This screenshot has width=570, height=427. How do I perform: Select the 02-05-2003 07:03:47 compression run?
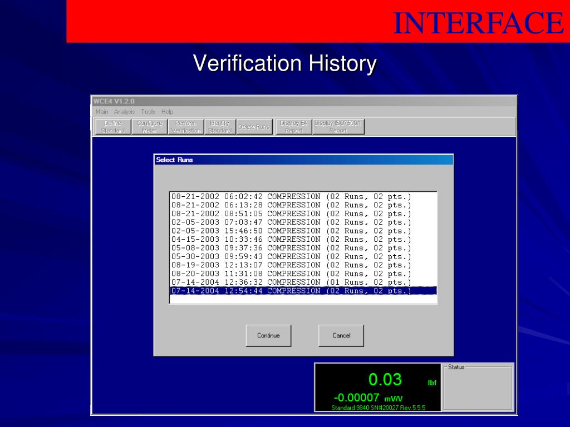pos(303,222)
